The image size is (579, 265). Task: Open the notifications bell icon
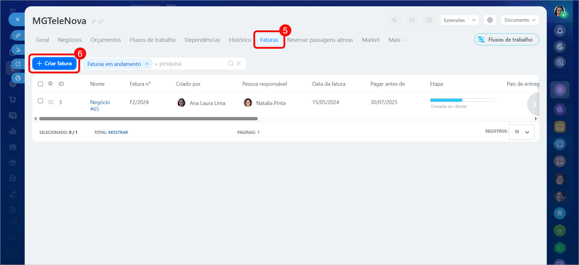pyautogui.click(x=560, y=31)
